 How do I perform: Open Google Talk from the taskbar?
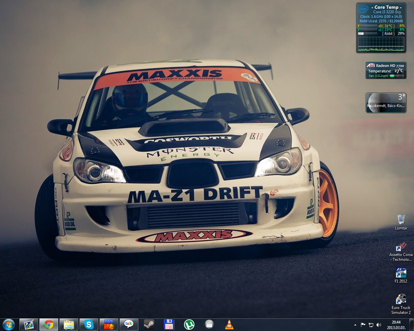129,325
